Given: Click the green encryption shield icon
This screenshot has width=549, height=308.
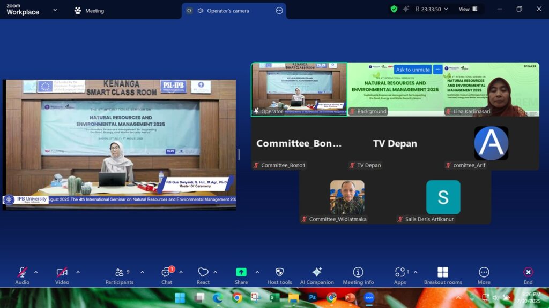Looking at the screenshot, I should click(x=394, y=9).
